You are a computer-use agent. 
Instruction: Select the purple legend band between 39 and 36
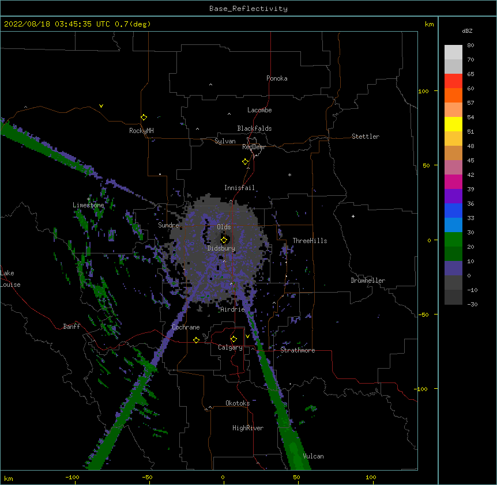pos(453,196)
